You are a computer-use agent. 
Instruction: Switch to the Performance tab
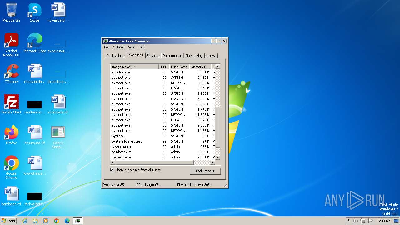coord(172,56)
